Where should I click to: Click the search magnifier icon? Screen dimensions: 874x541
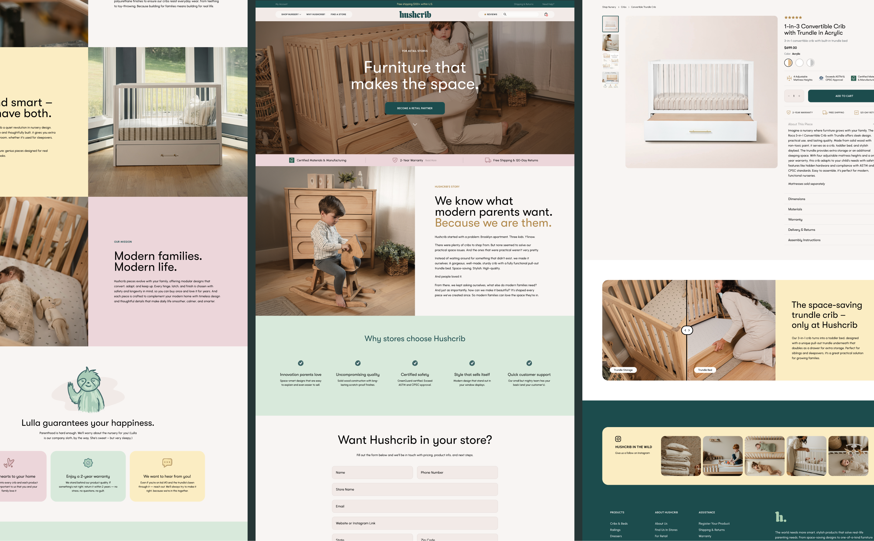[x=505, y=14]
